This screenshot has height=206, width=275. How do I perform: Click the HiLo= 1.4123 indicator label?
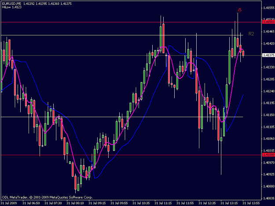coord(12,7)
